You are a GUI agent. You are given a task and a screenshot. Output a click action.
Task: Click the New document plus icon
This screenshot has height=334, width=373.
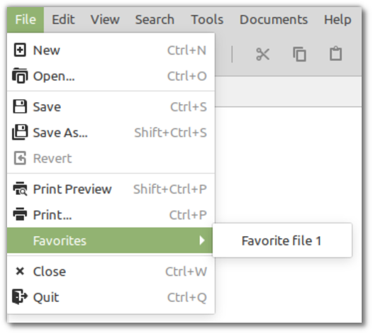(x=20, y=50)
